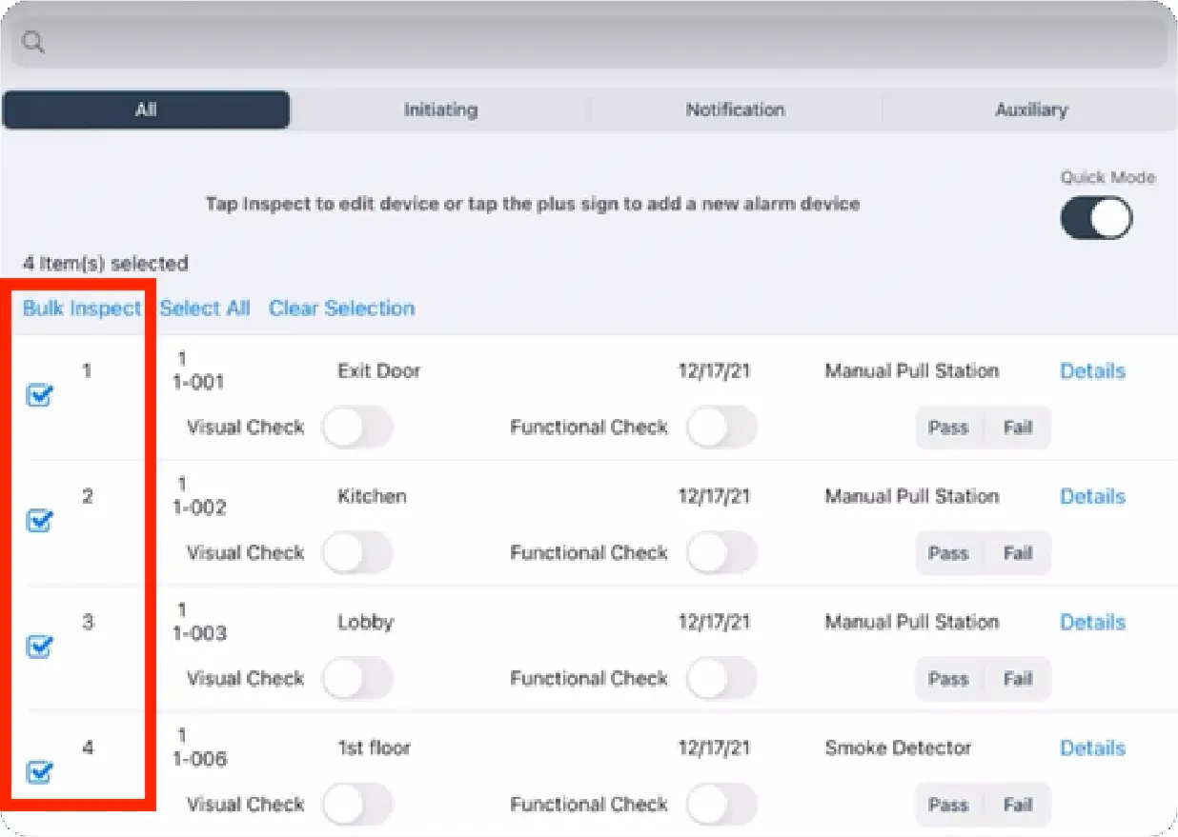Screen dimensions: 1178x837
Task: Mark Smoke Detector device as Fail
Action: pos(1018,805)
